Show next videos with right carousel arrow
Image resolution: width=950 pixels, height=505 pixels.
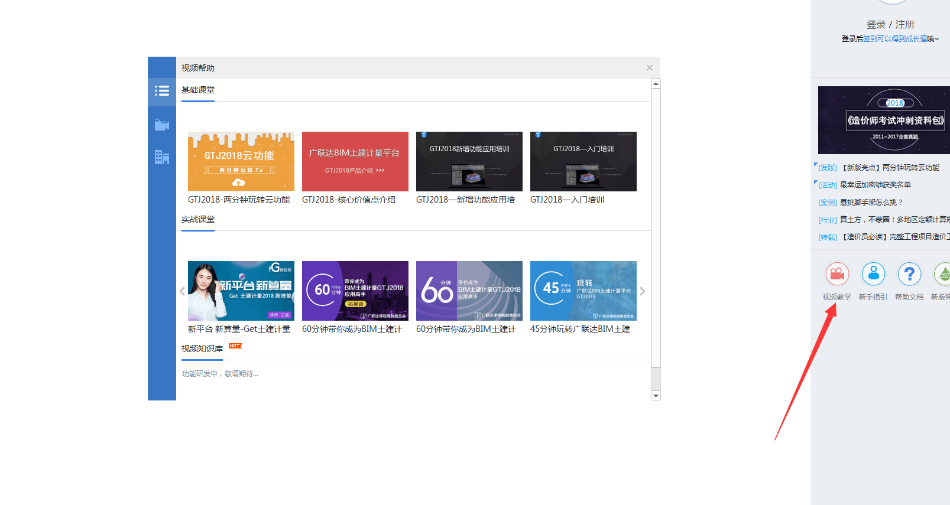pos(643,291)
